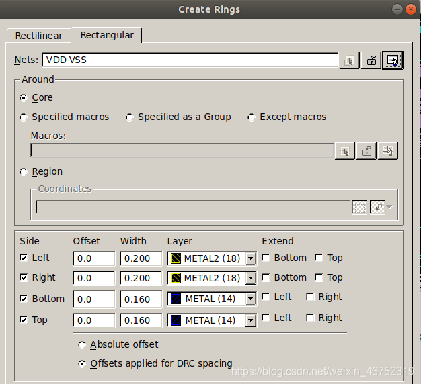The image size is (421, 384).
Task: Click the pick-from-design icon at Nets row end
Action: pyautogui.click(x=393, y=60)
